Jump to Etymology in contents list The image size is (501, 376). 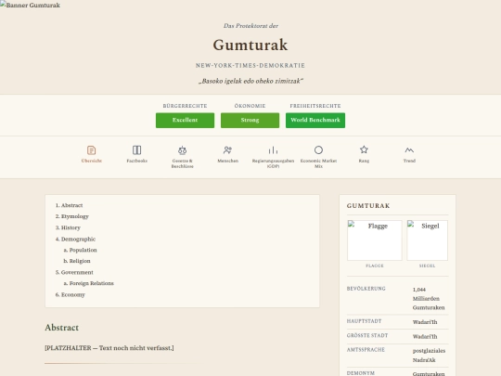(x=75, y=216)
